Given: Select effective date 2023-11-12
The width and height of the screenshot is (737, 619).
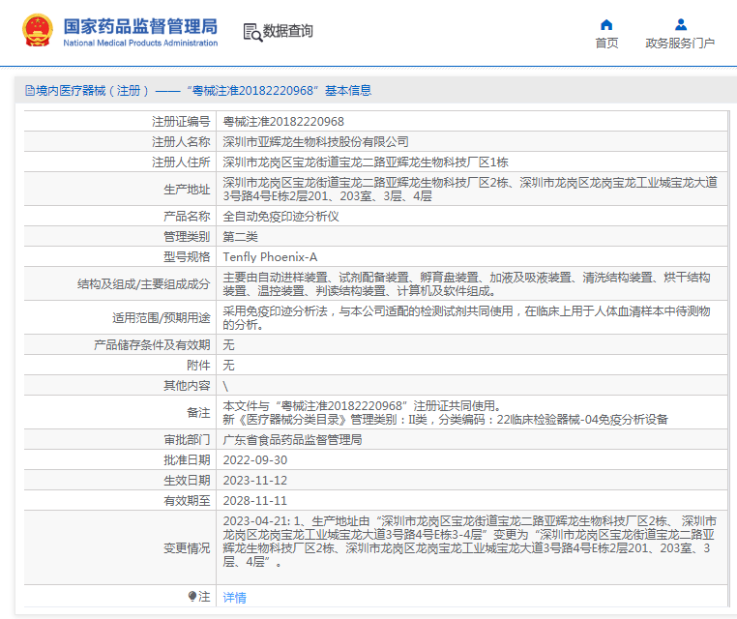Looking at the screenshot, I should point(255,481).
